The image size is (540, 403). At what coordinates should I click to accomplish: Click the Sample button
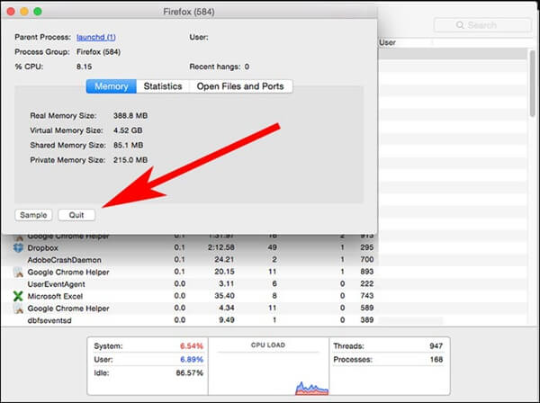point(33,215)
